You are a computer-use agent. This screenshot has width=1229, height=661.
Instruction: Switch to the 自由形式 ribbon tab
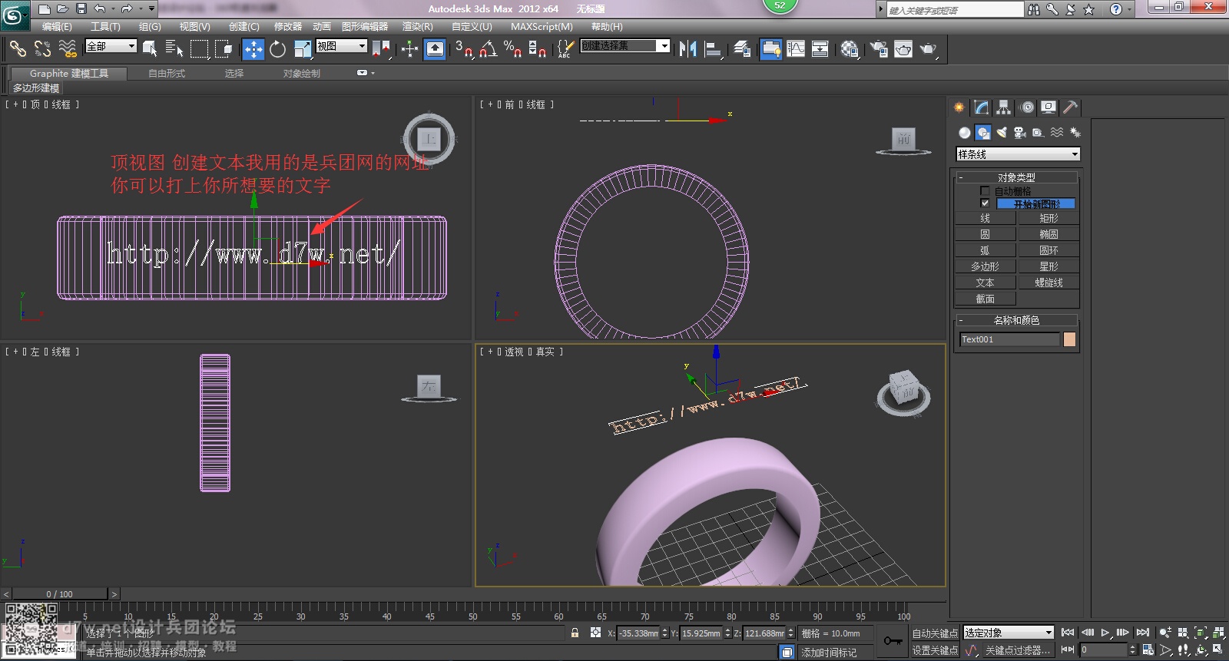point(167,74)
